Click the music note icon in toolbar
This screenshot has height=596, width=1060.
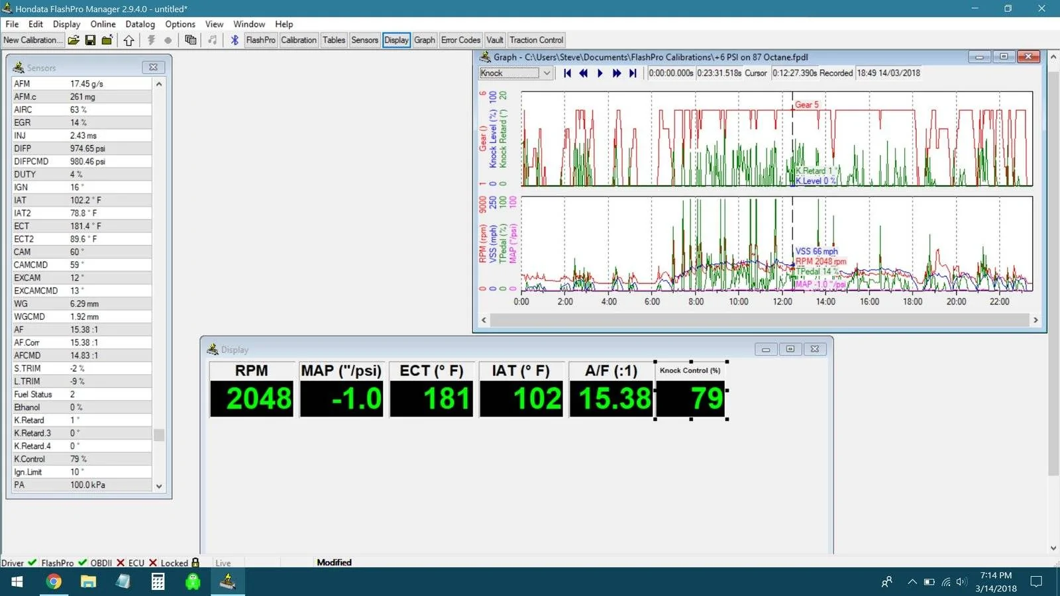coord(213,40)
